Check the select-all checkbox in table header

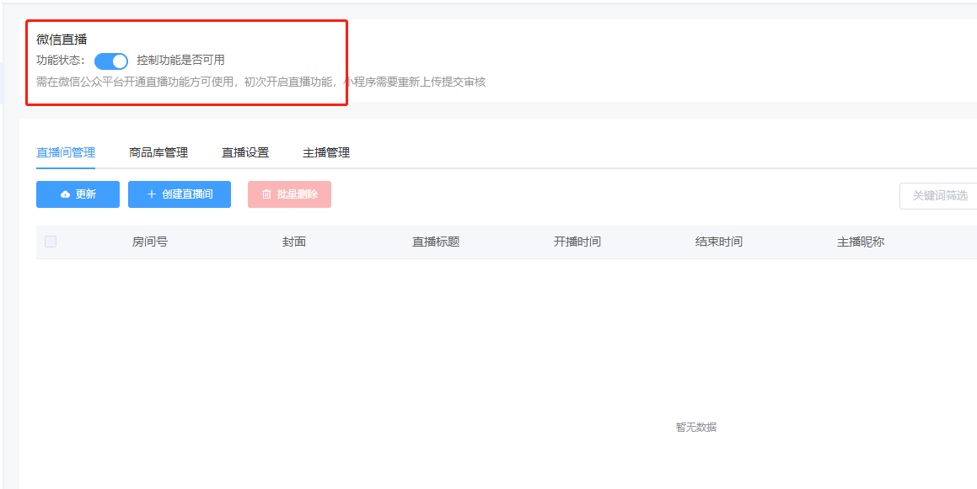[x=51, y=242]
